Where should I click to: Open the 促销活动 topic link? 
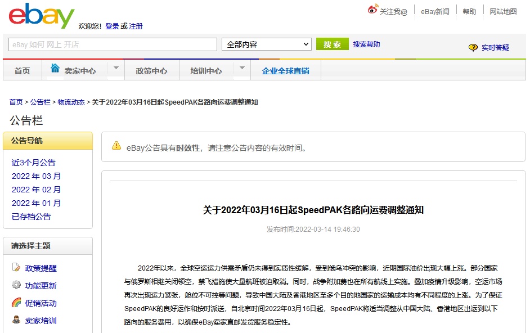click(x=41, y=303)
